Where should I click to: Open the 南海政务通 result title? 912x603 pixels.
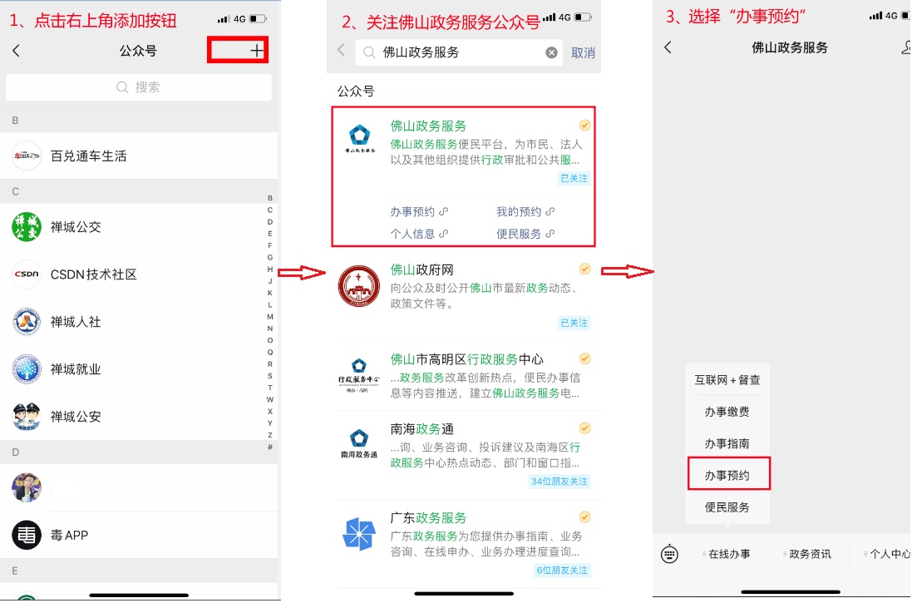(421, 429)
